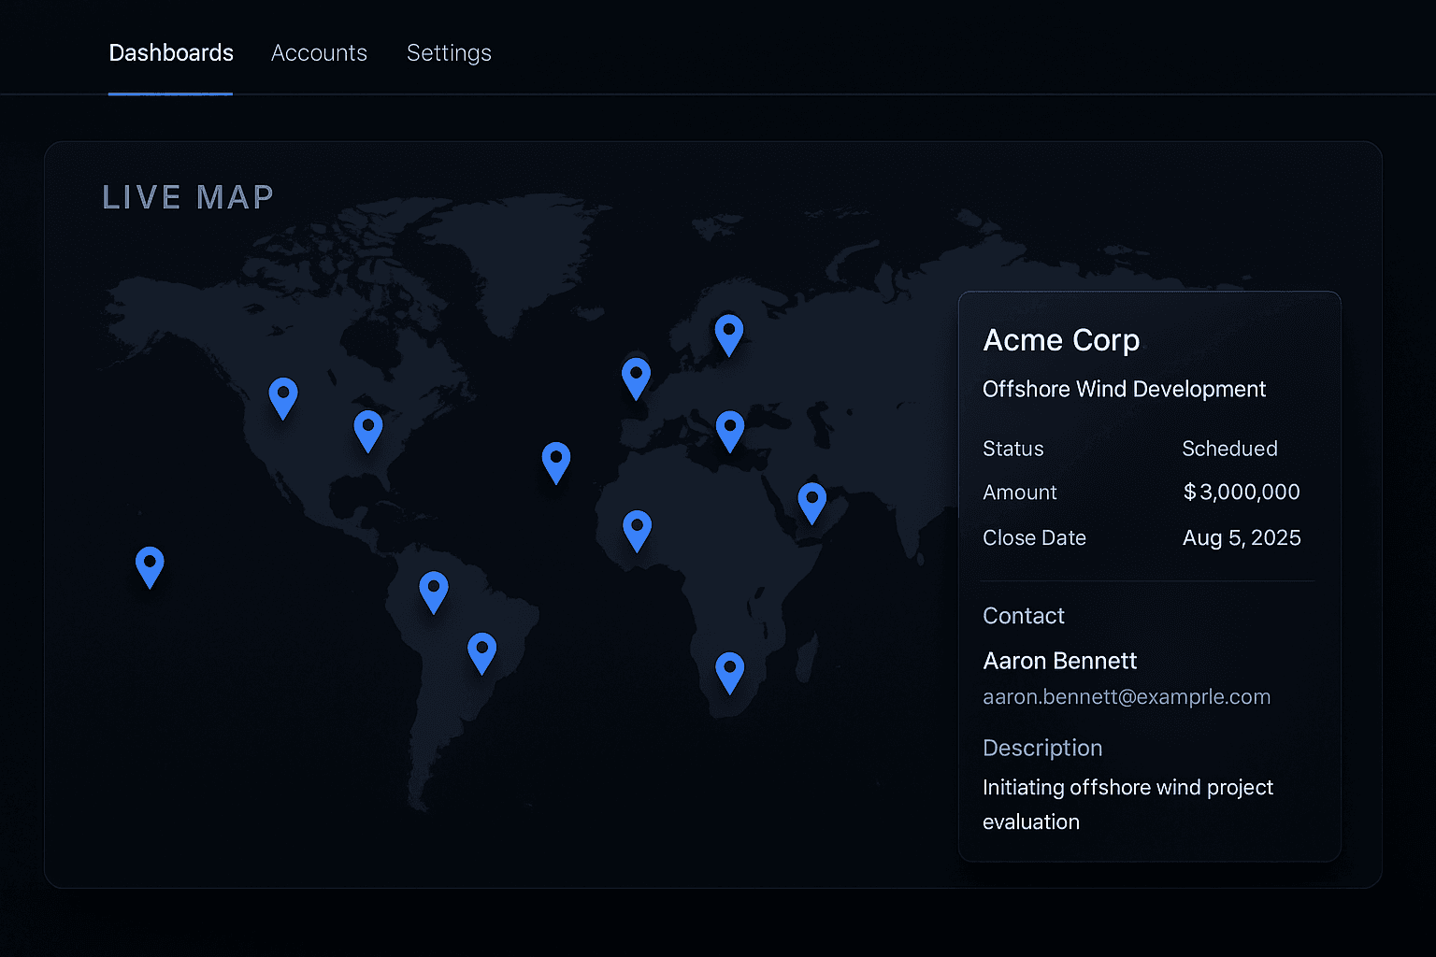Select the pin in the mid-Atlantic Ocean
The image size is (1436, 957).
pyautogui.click(x=556, y=461)
